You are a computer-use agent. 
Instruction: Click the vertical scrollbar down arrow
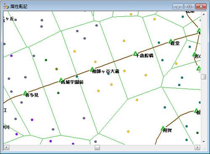pos(204,142)
